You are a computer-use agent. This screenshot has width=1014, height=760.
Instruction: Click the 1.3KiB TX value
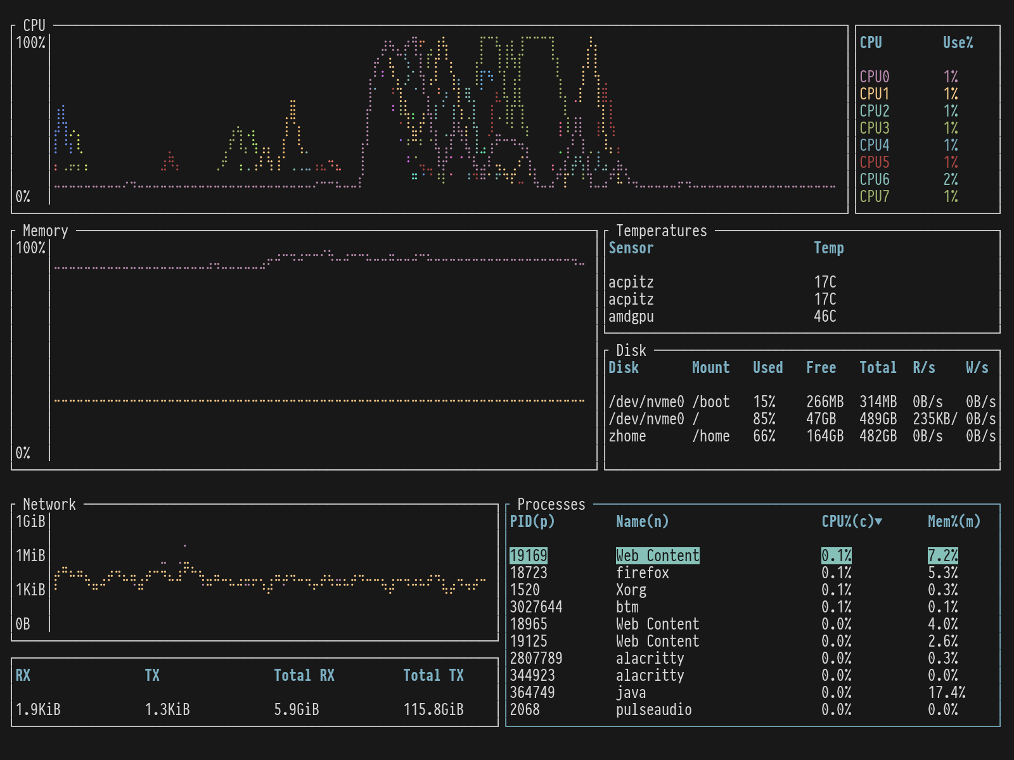pos(167,709)
